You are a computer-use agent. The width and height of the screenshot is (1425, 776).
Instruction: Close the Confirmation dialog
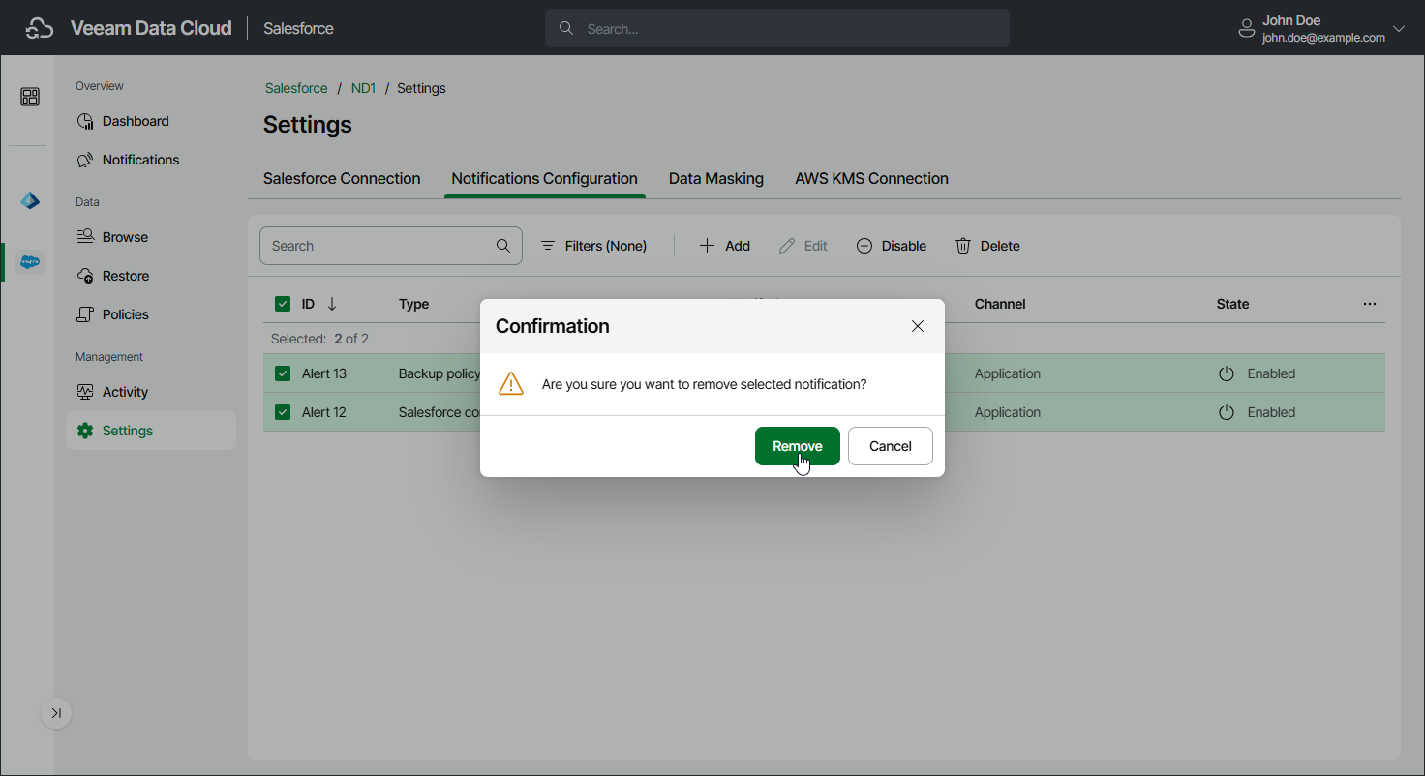click(x=918, y=326)
